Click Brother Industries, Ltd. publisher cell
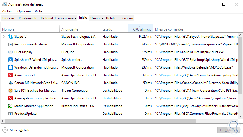 click(x=78, y=106)
